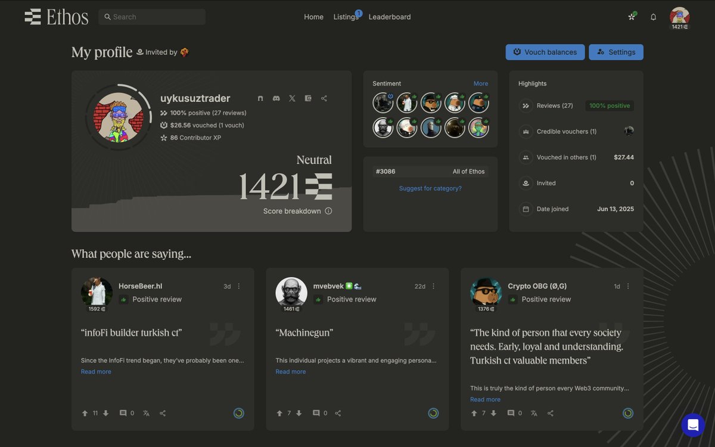Open the inviter's avatar next to Invited by
Screen dimensions: 715x447
185,52
